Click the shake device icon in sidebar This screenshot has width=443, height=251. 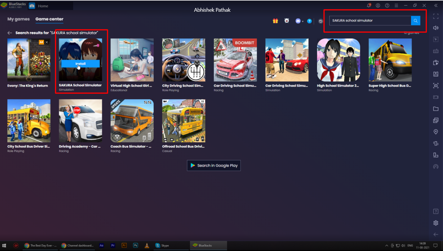[436, 143]
